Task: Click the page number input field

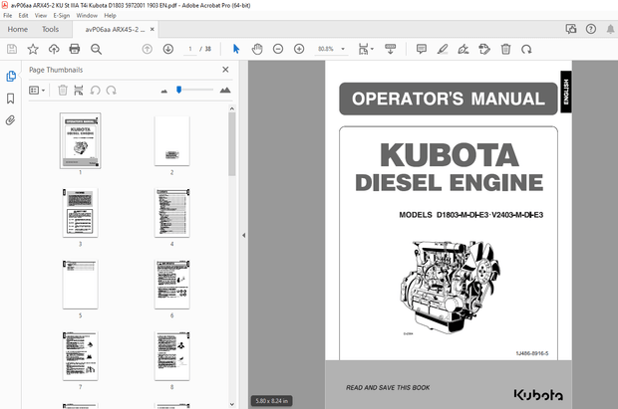Action: 190,49
